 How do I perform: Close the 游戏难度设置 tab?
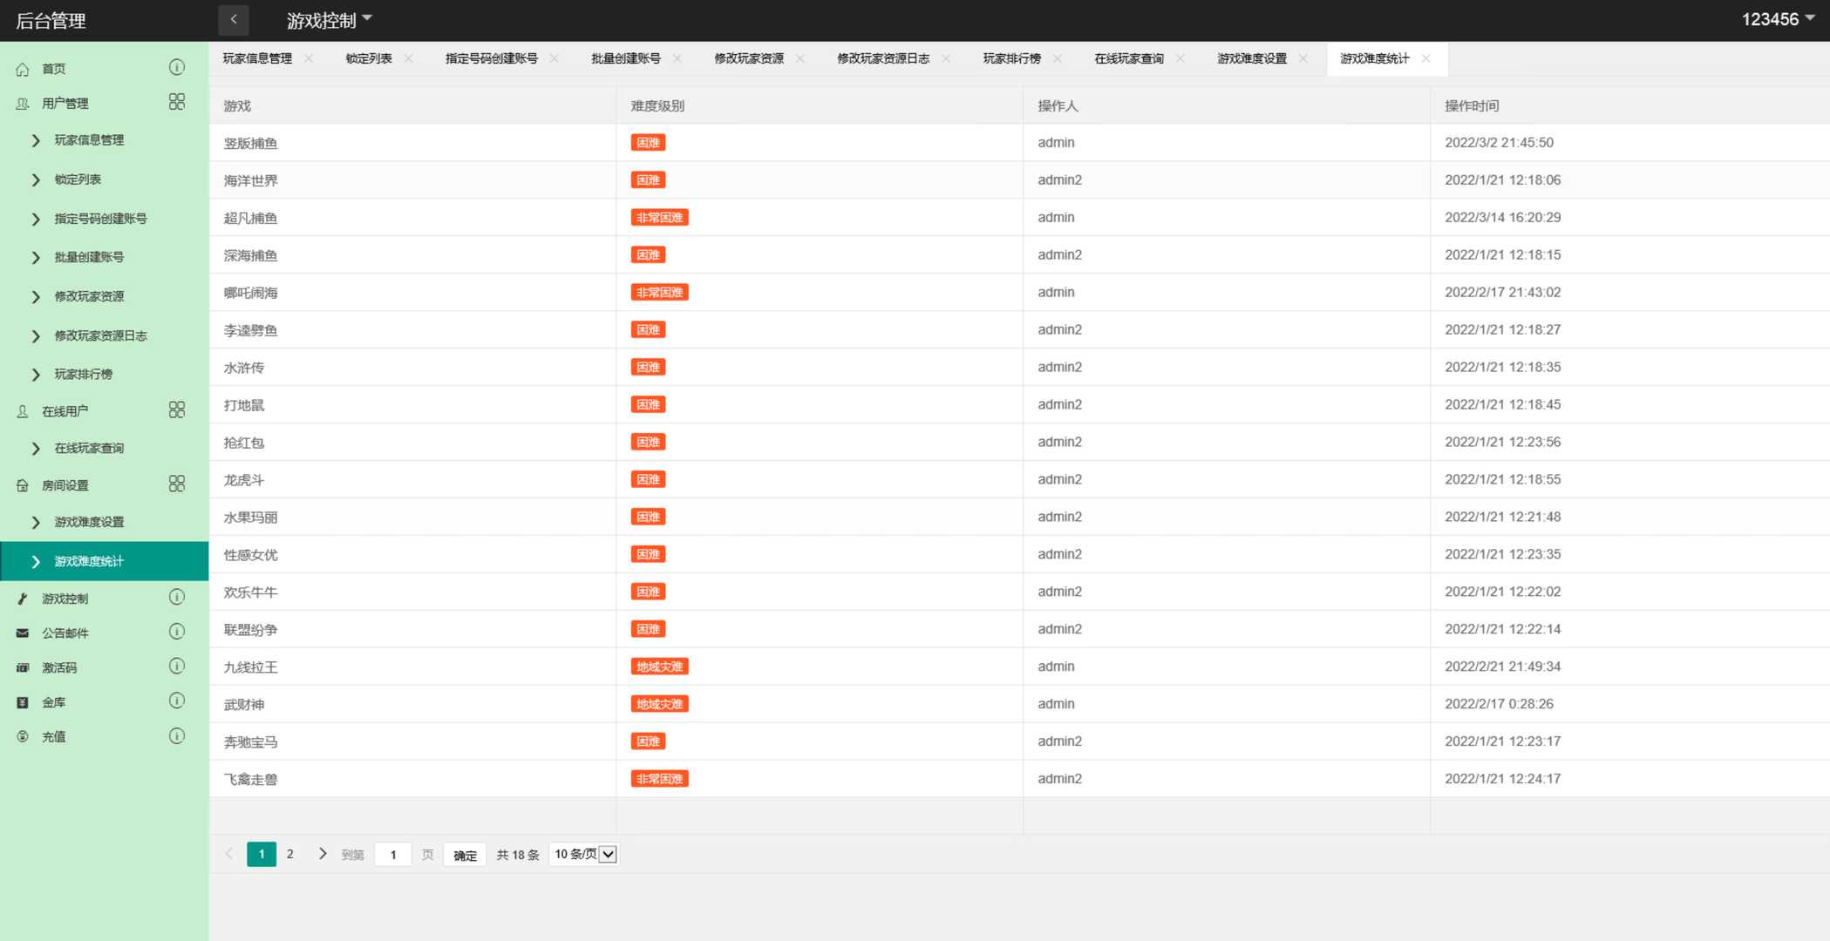1303,58
